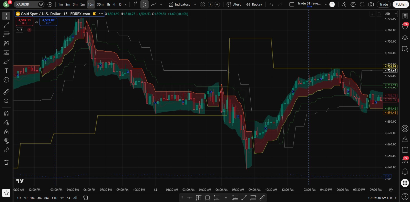Image resolution: width=410 pixels, height=202 pixels.
Task: Open XAUUSD symbol search
Action: pyautogui.click(x=29, y=4)
